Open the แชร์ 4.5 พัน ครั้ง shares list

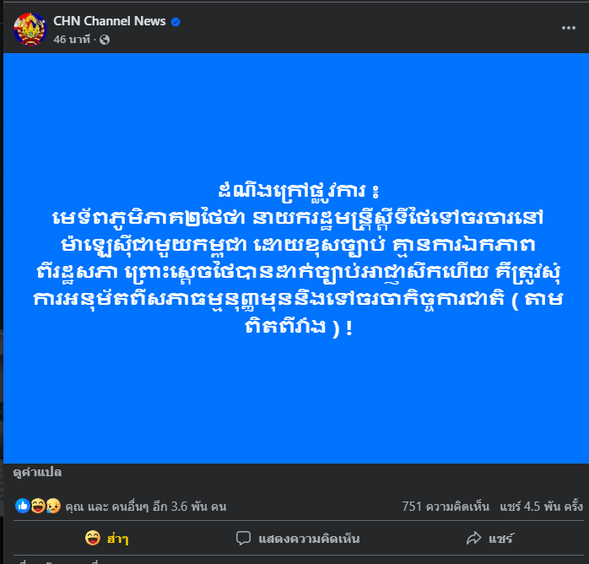(541, 507)
